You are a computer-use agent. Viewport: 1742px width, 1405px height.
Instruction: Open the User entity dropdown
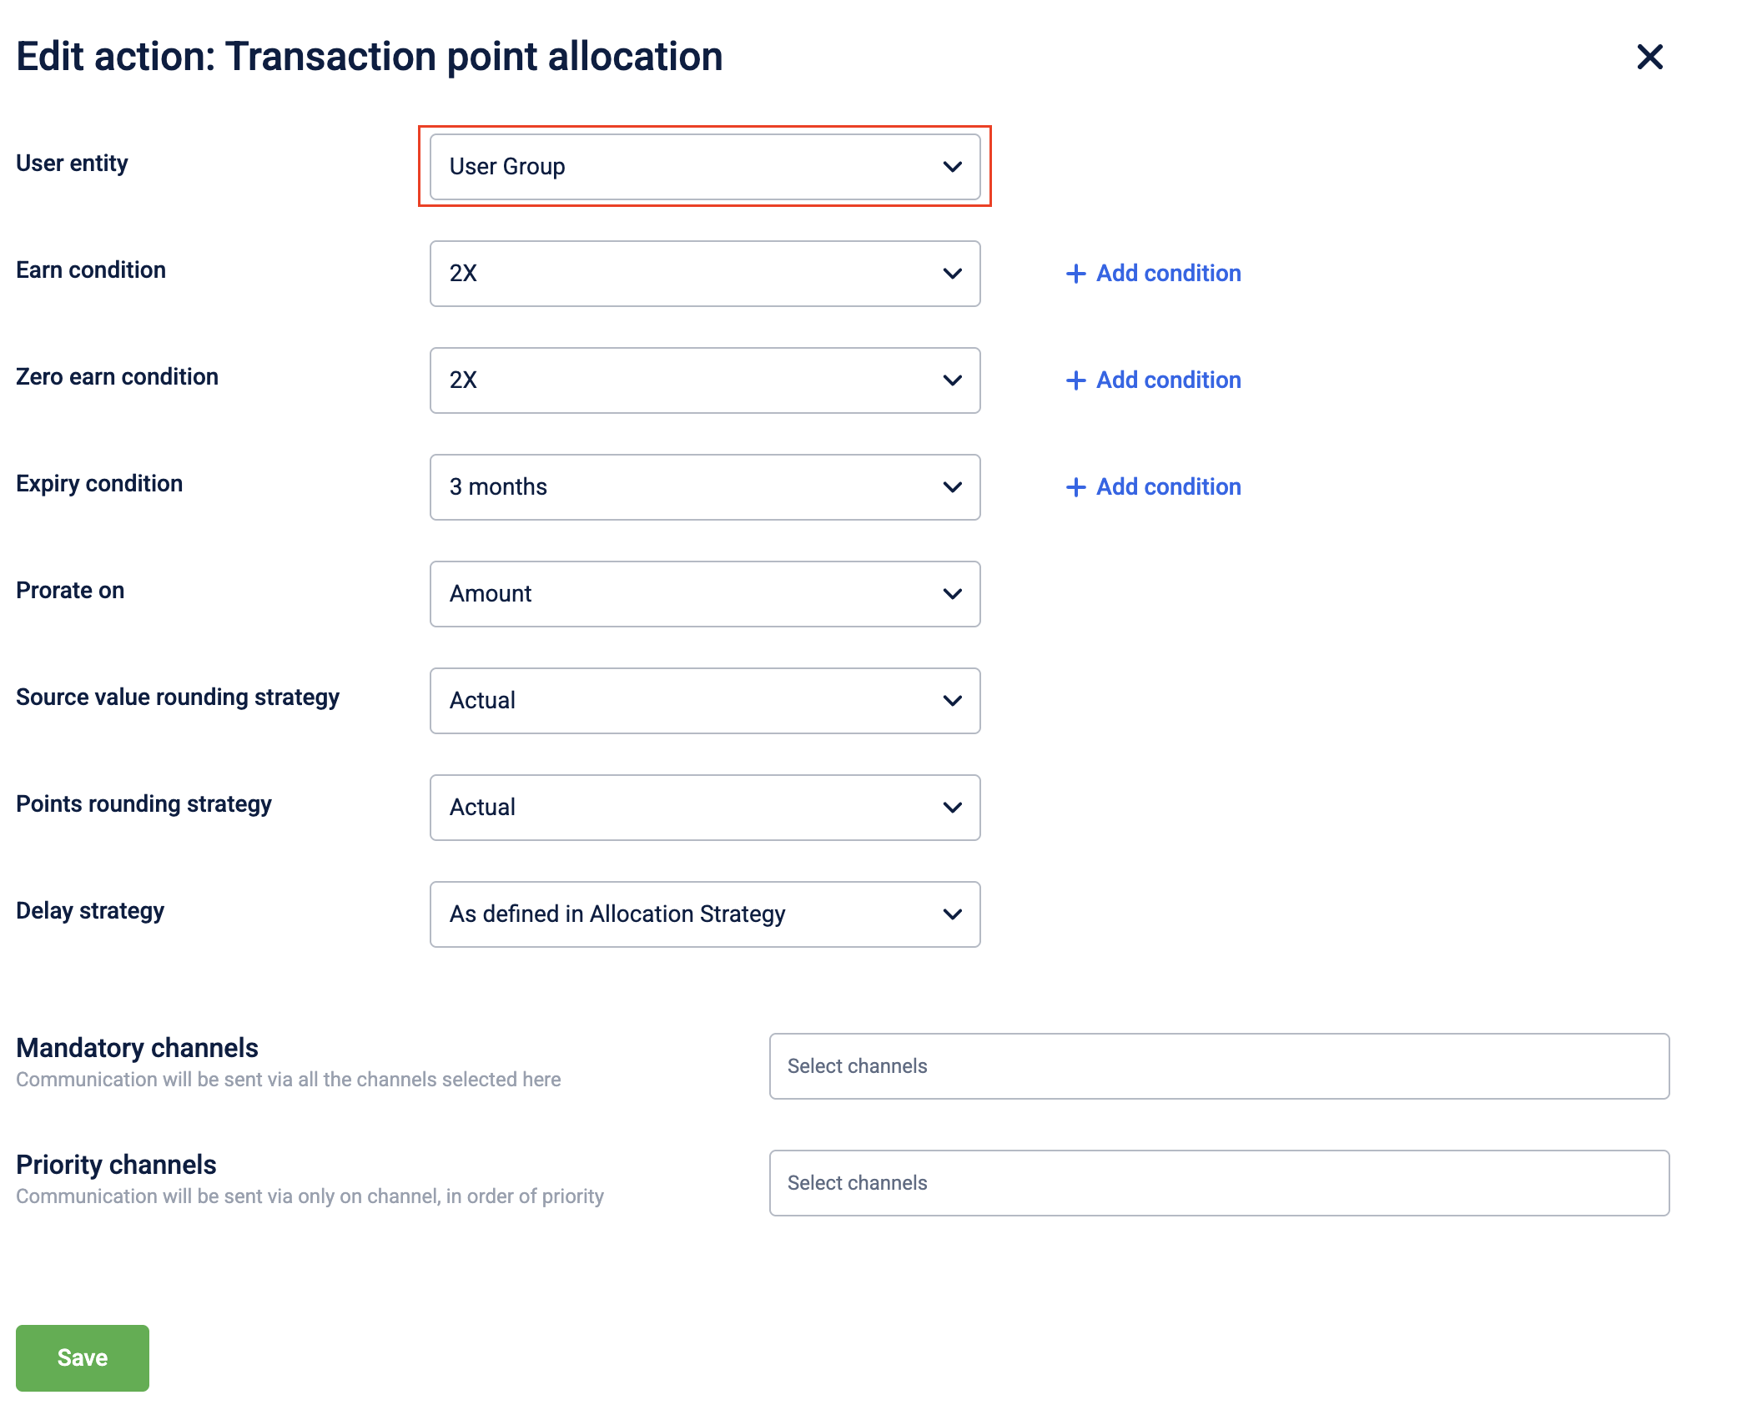(705, 167)
